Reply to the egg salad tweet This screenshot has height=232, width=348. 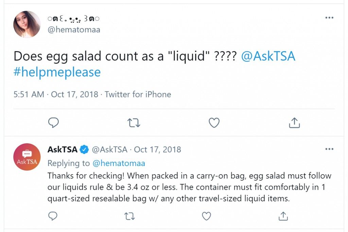53,122
